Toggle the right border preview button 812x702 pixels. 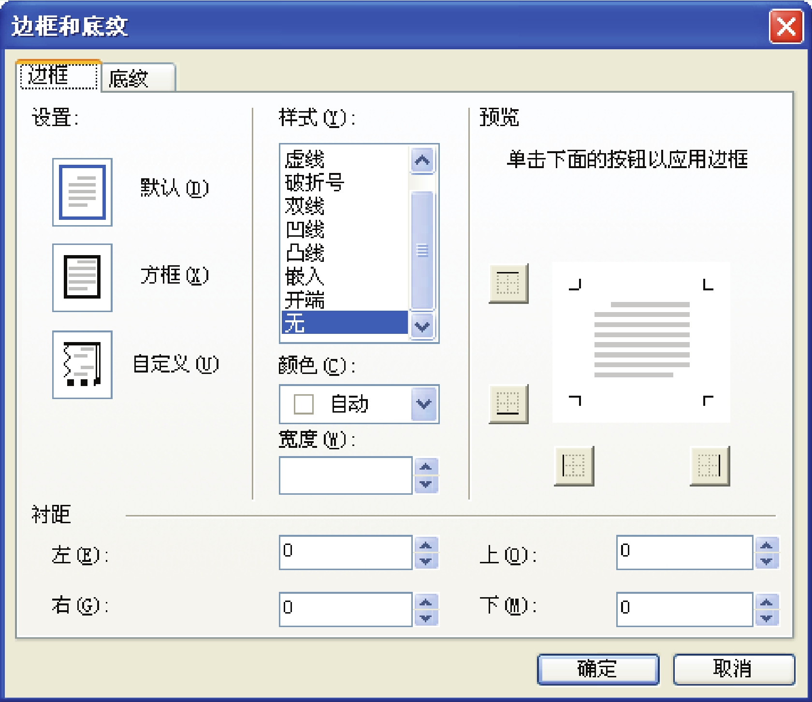point(710,466)
